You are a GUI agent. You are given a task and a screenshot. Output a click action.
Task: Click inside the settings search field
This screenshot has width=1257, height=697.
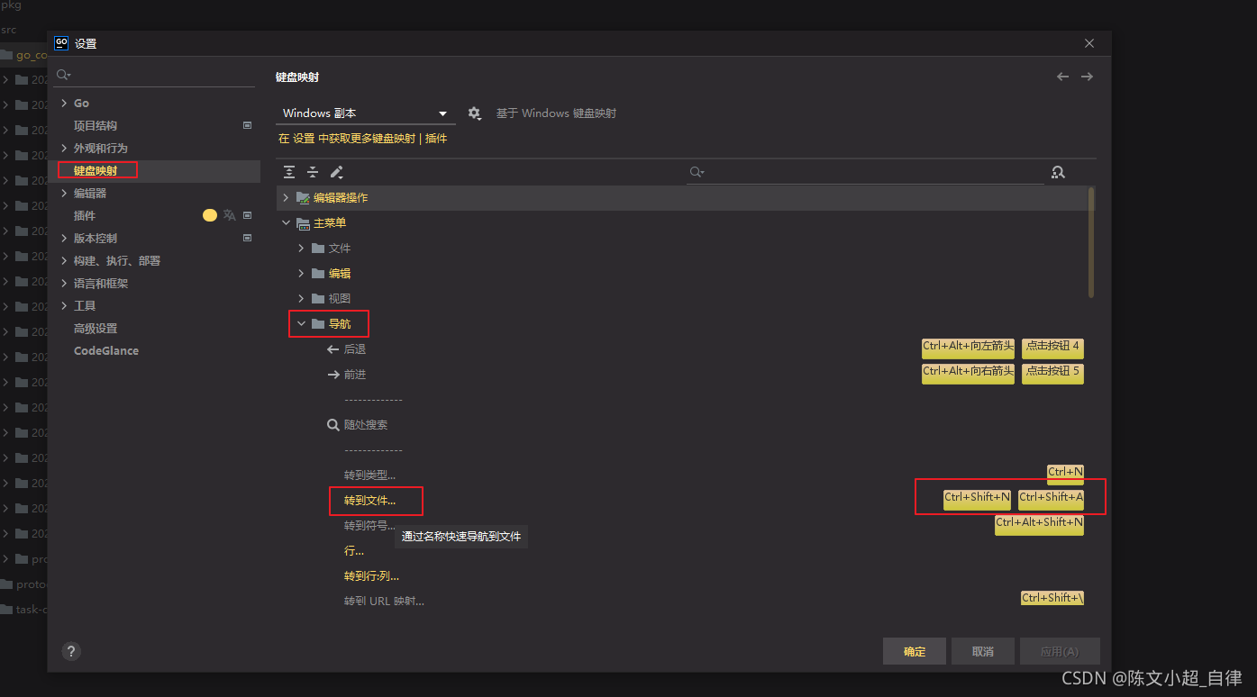click(x=155, y=75)
